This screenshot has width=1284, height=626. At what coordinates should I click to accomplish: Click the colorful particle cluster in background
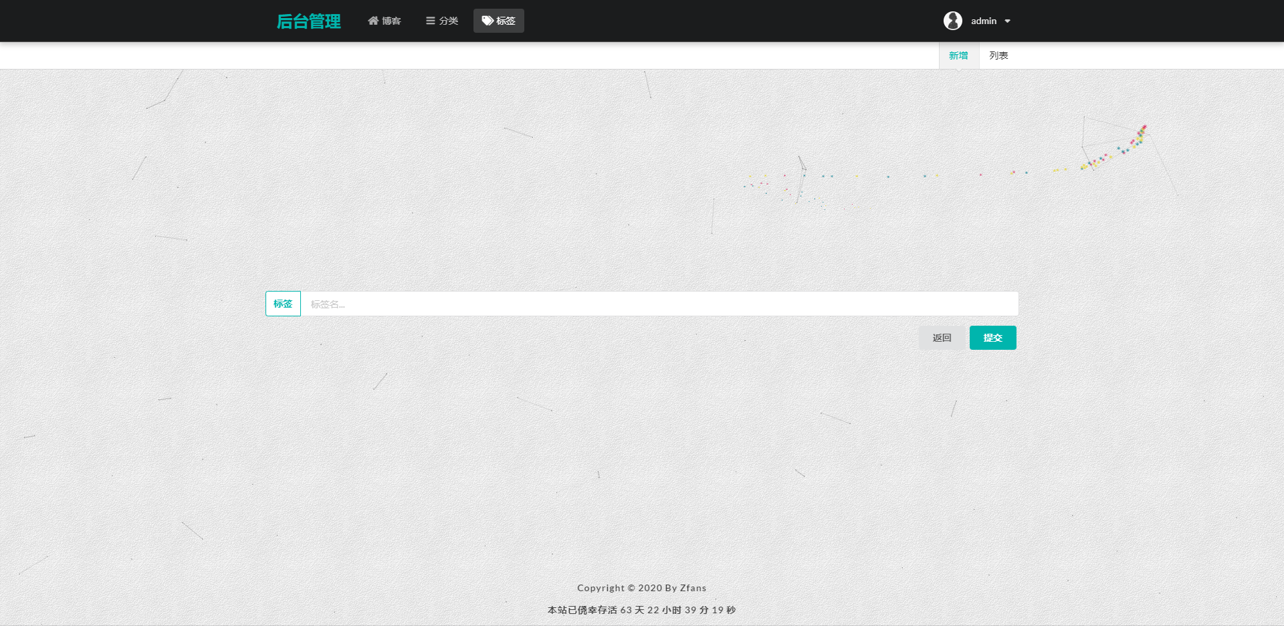click(1138, 138)
